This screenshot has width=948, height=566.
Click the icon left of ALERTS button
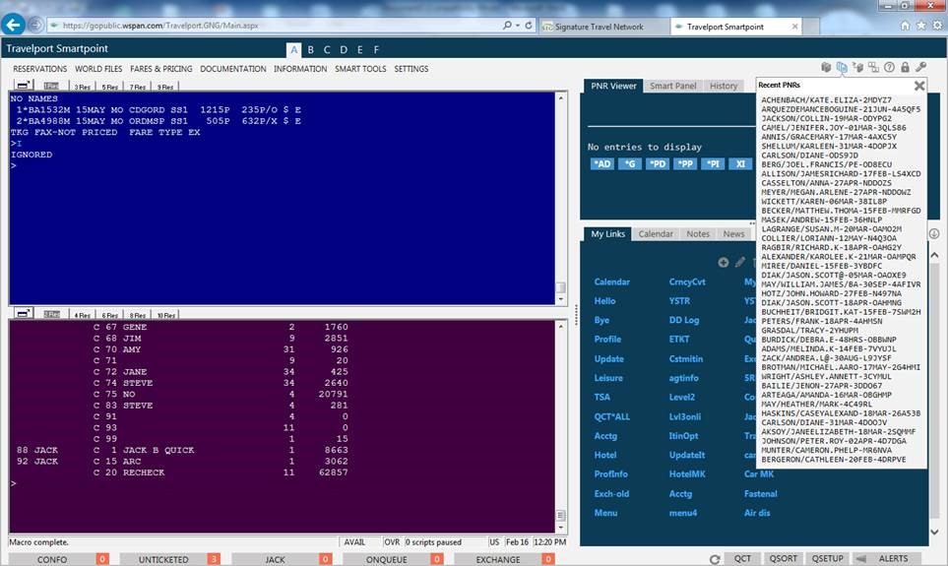tap(861, 559)
